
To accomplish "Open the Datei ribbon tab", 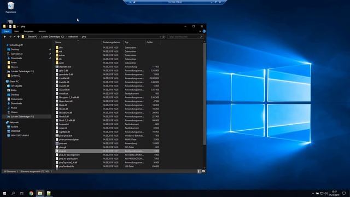I will (6, 32).
